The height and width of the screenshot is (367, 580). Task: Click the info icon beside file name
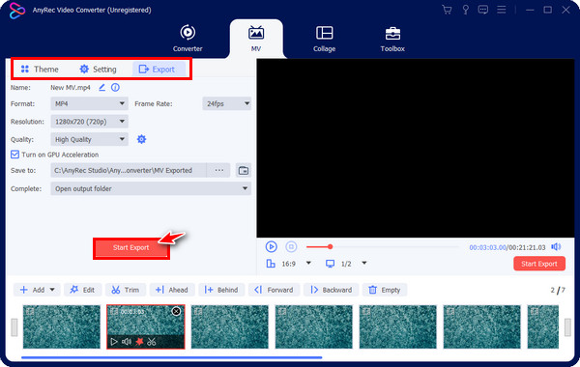point(115,88)
